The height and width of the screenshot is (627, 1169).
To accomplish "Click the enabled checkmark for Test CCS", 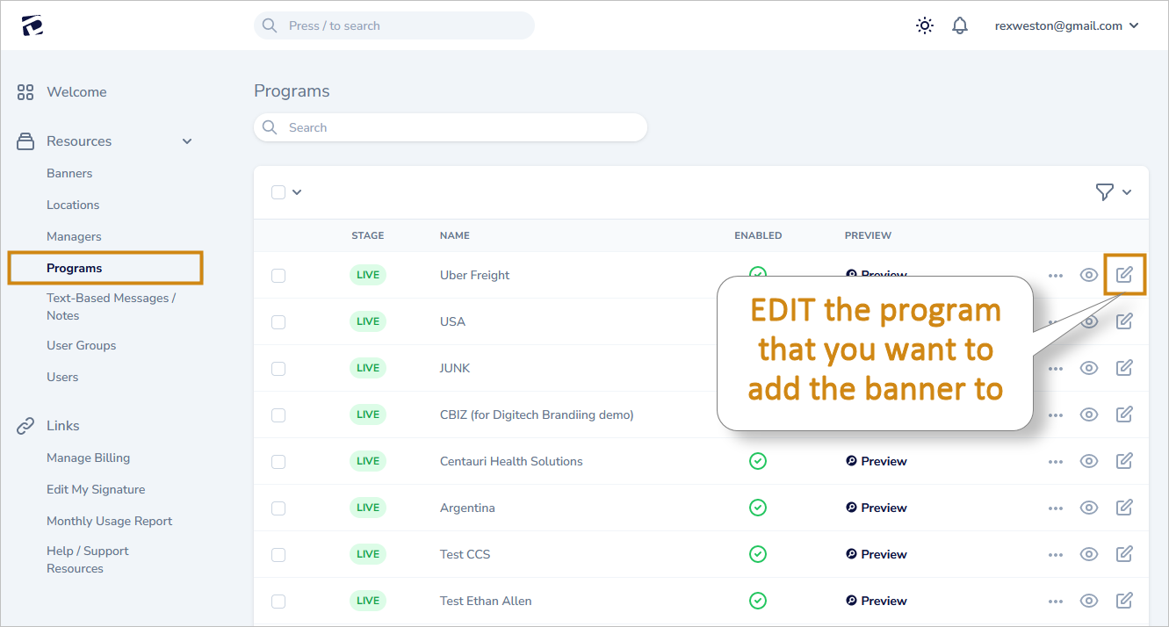I will pos(757,554).
